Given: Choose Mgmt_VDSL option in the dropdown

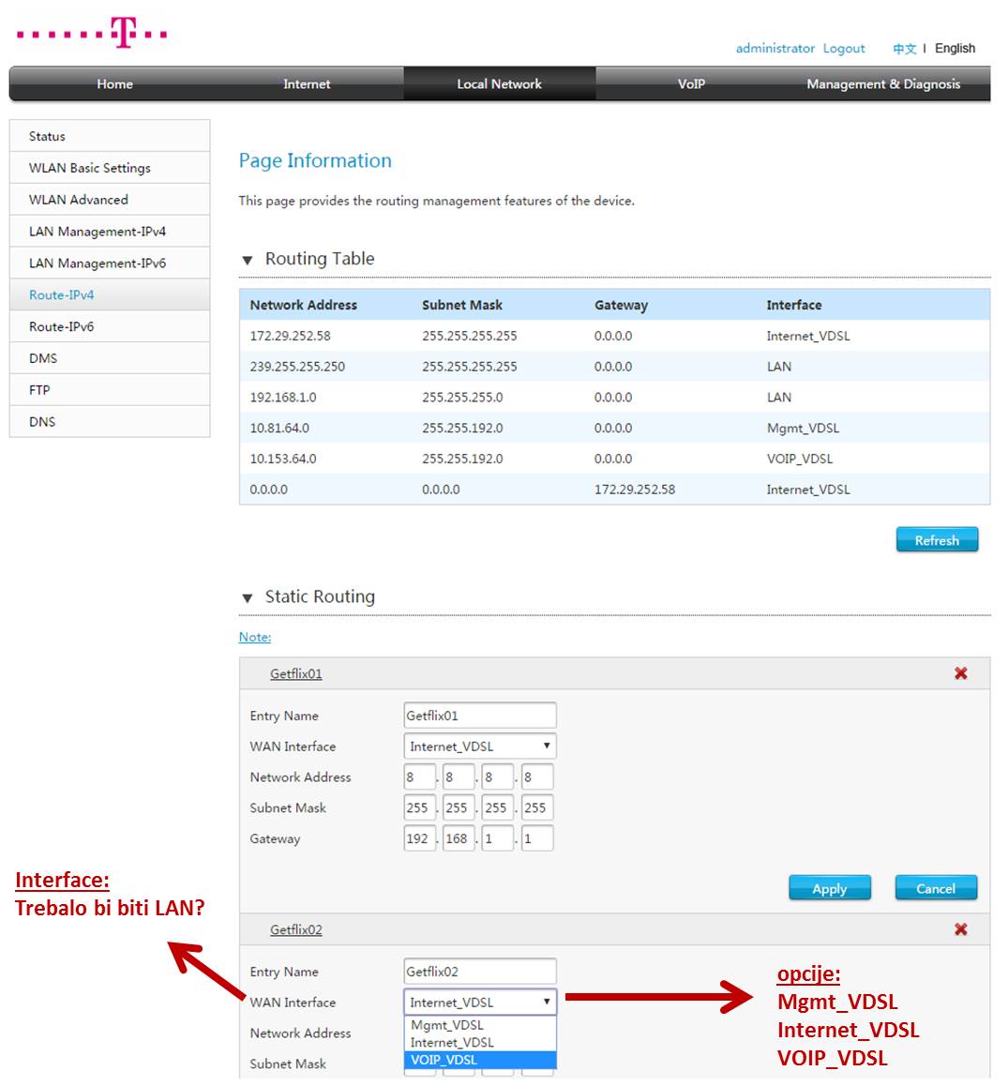Looking at the screenshot, I should click(x=479, y=1025).
